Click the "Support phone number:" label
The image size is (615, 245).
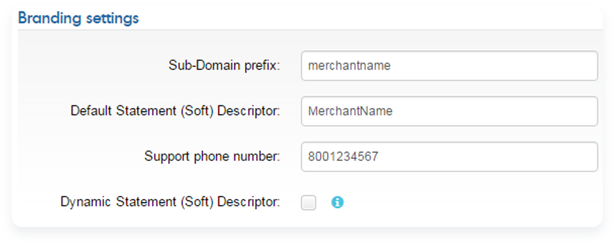click(x=212, y=156)
